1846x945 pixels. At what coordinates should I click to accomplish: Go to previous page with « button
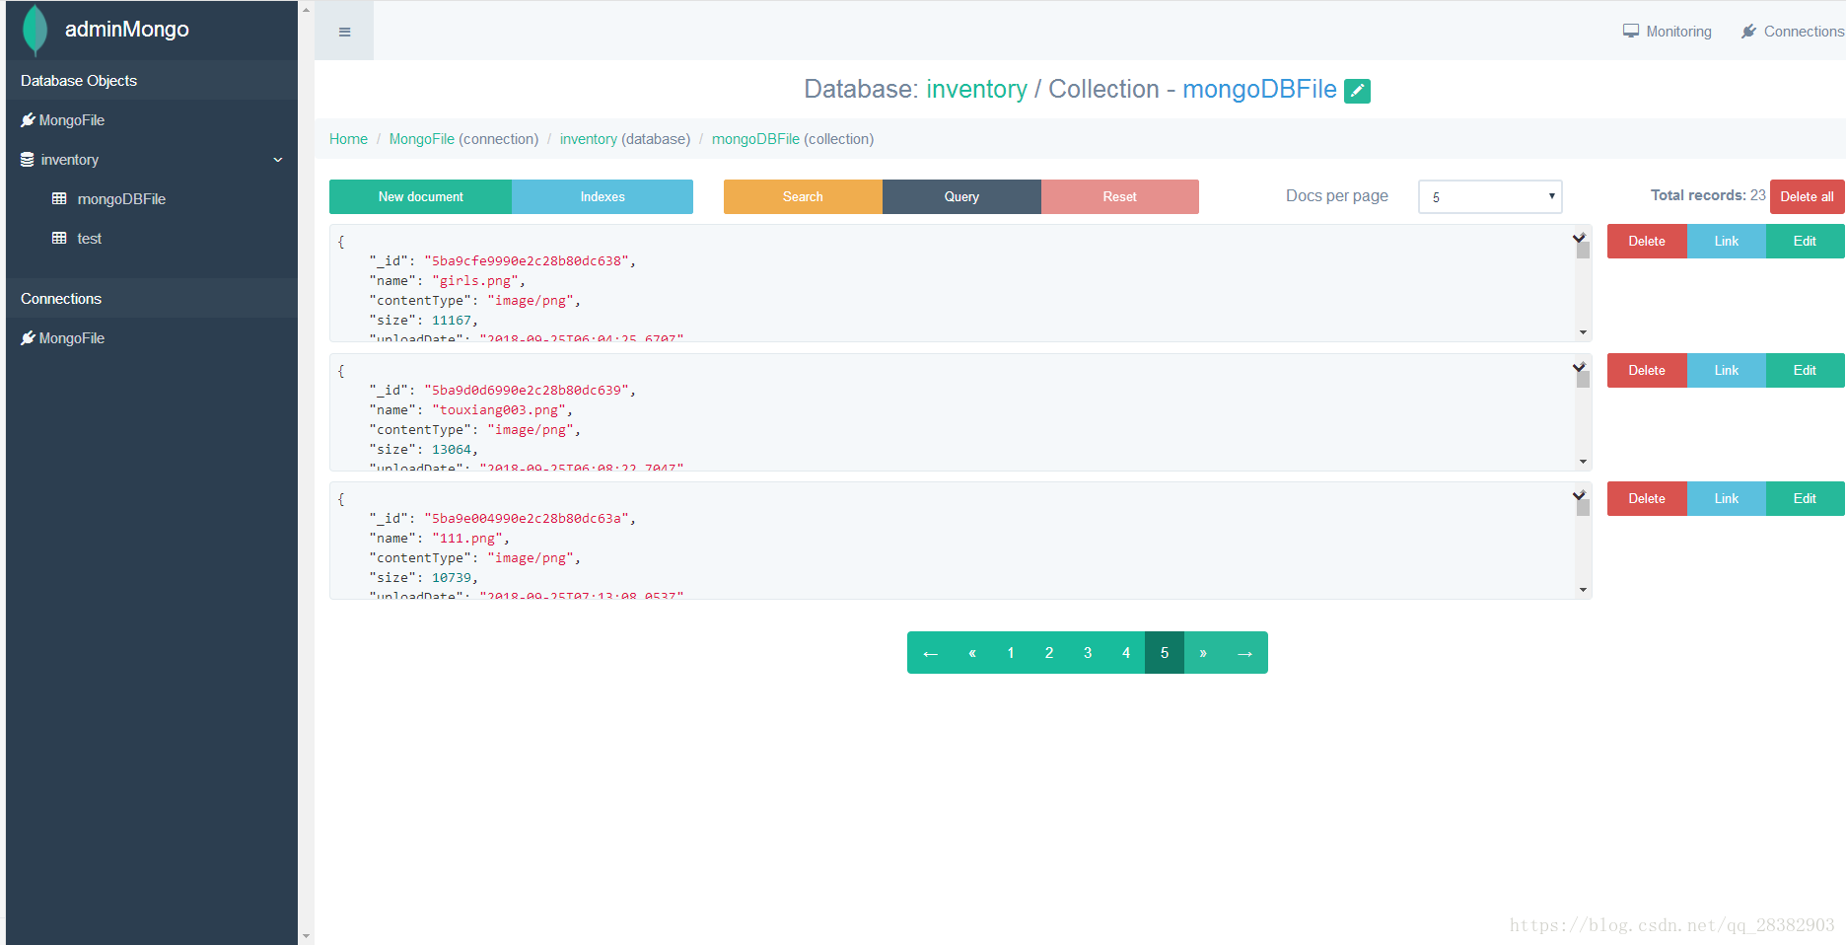pyautogui.click(x=972, y=653)
